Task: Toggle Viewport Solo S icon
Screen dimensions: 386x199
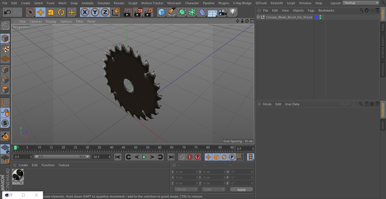Action: pos(5,123)
